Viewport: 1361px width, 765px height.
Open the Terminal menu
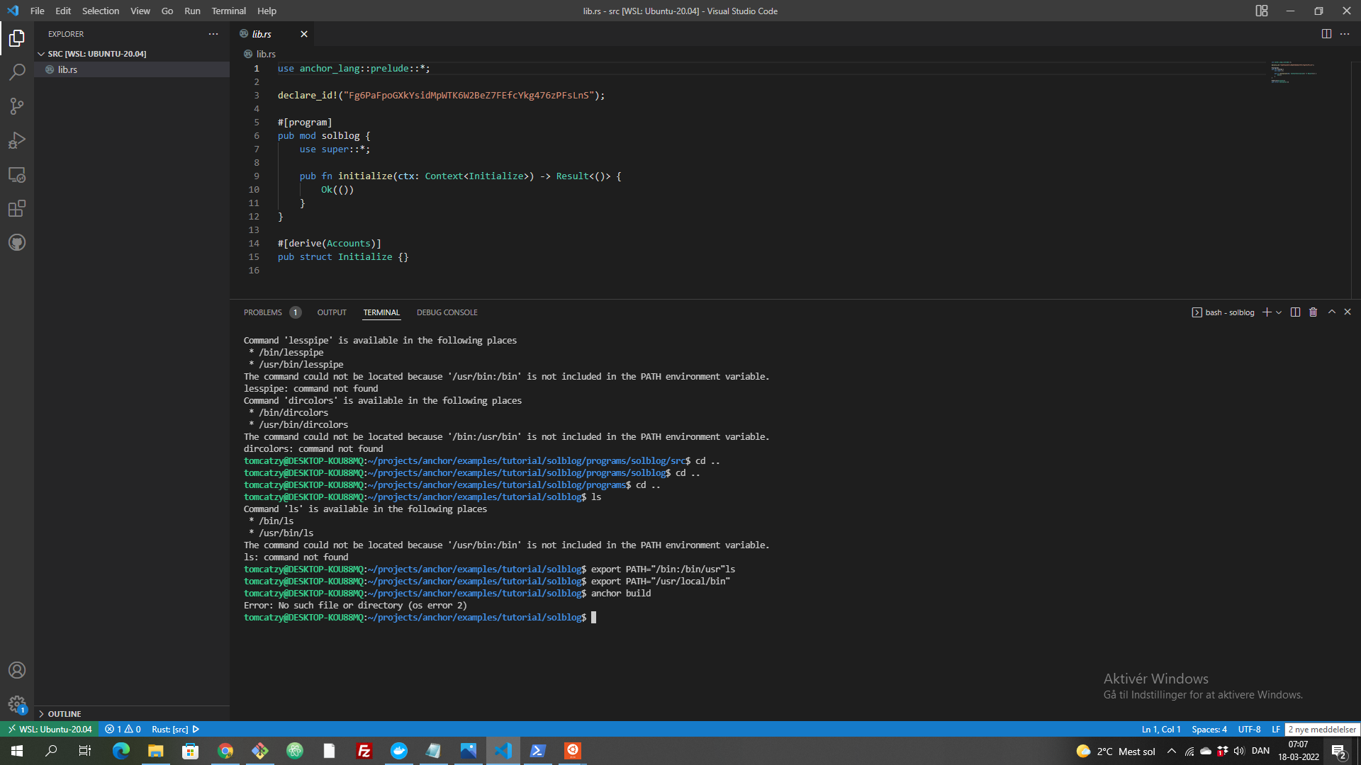coord(228,11)
